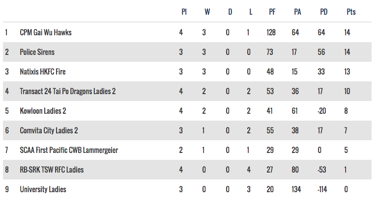The height and width of the screenshot is (202, 377).
Task: Click rank number 9 in standings
Action: 6,189
